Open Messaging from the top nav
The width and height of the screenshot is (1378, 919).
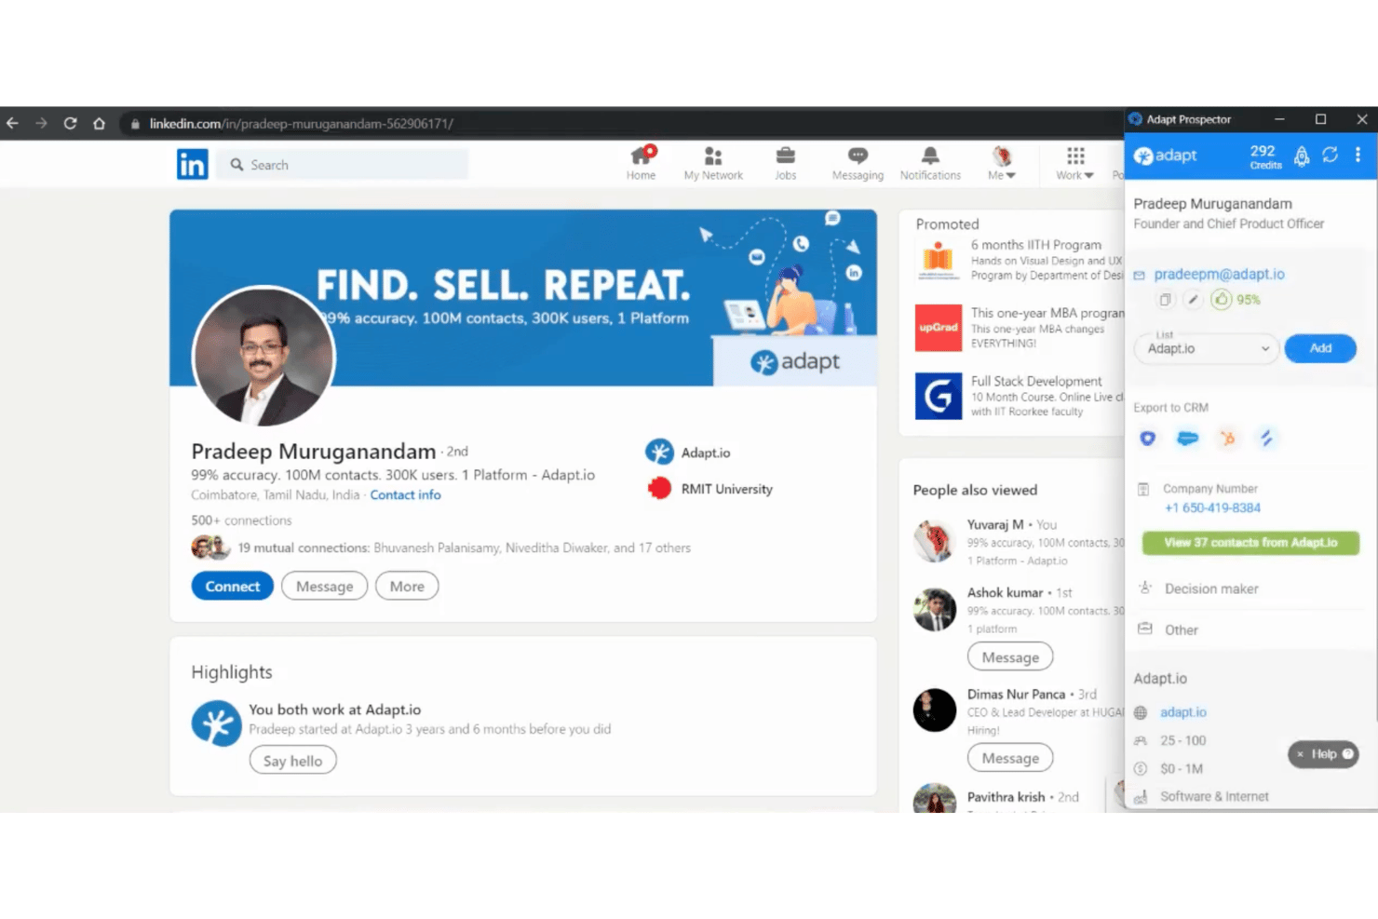coord(858,163)
